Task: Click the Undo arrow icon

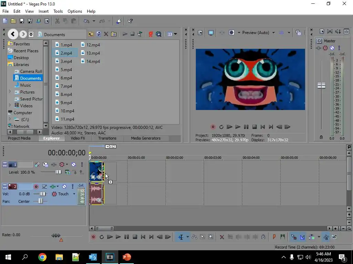Action: point(87,21)
